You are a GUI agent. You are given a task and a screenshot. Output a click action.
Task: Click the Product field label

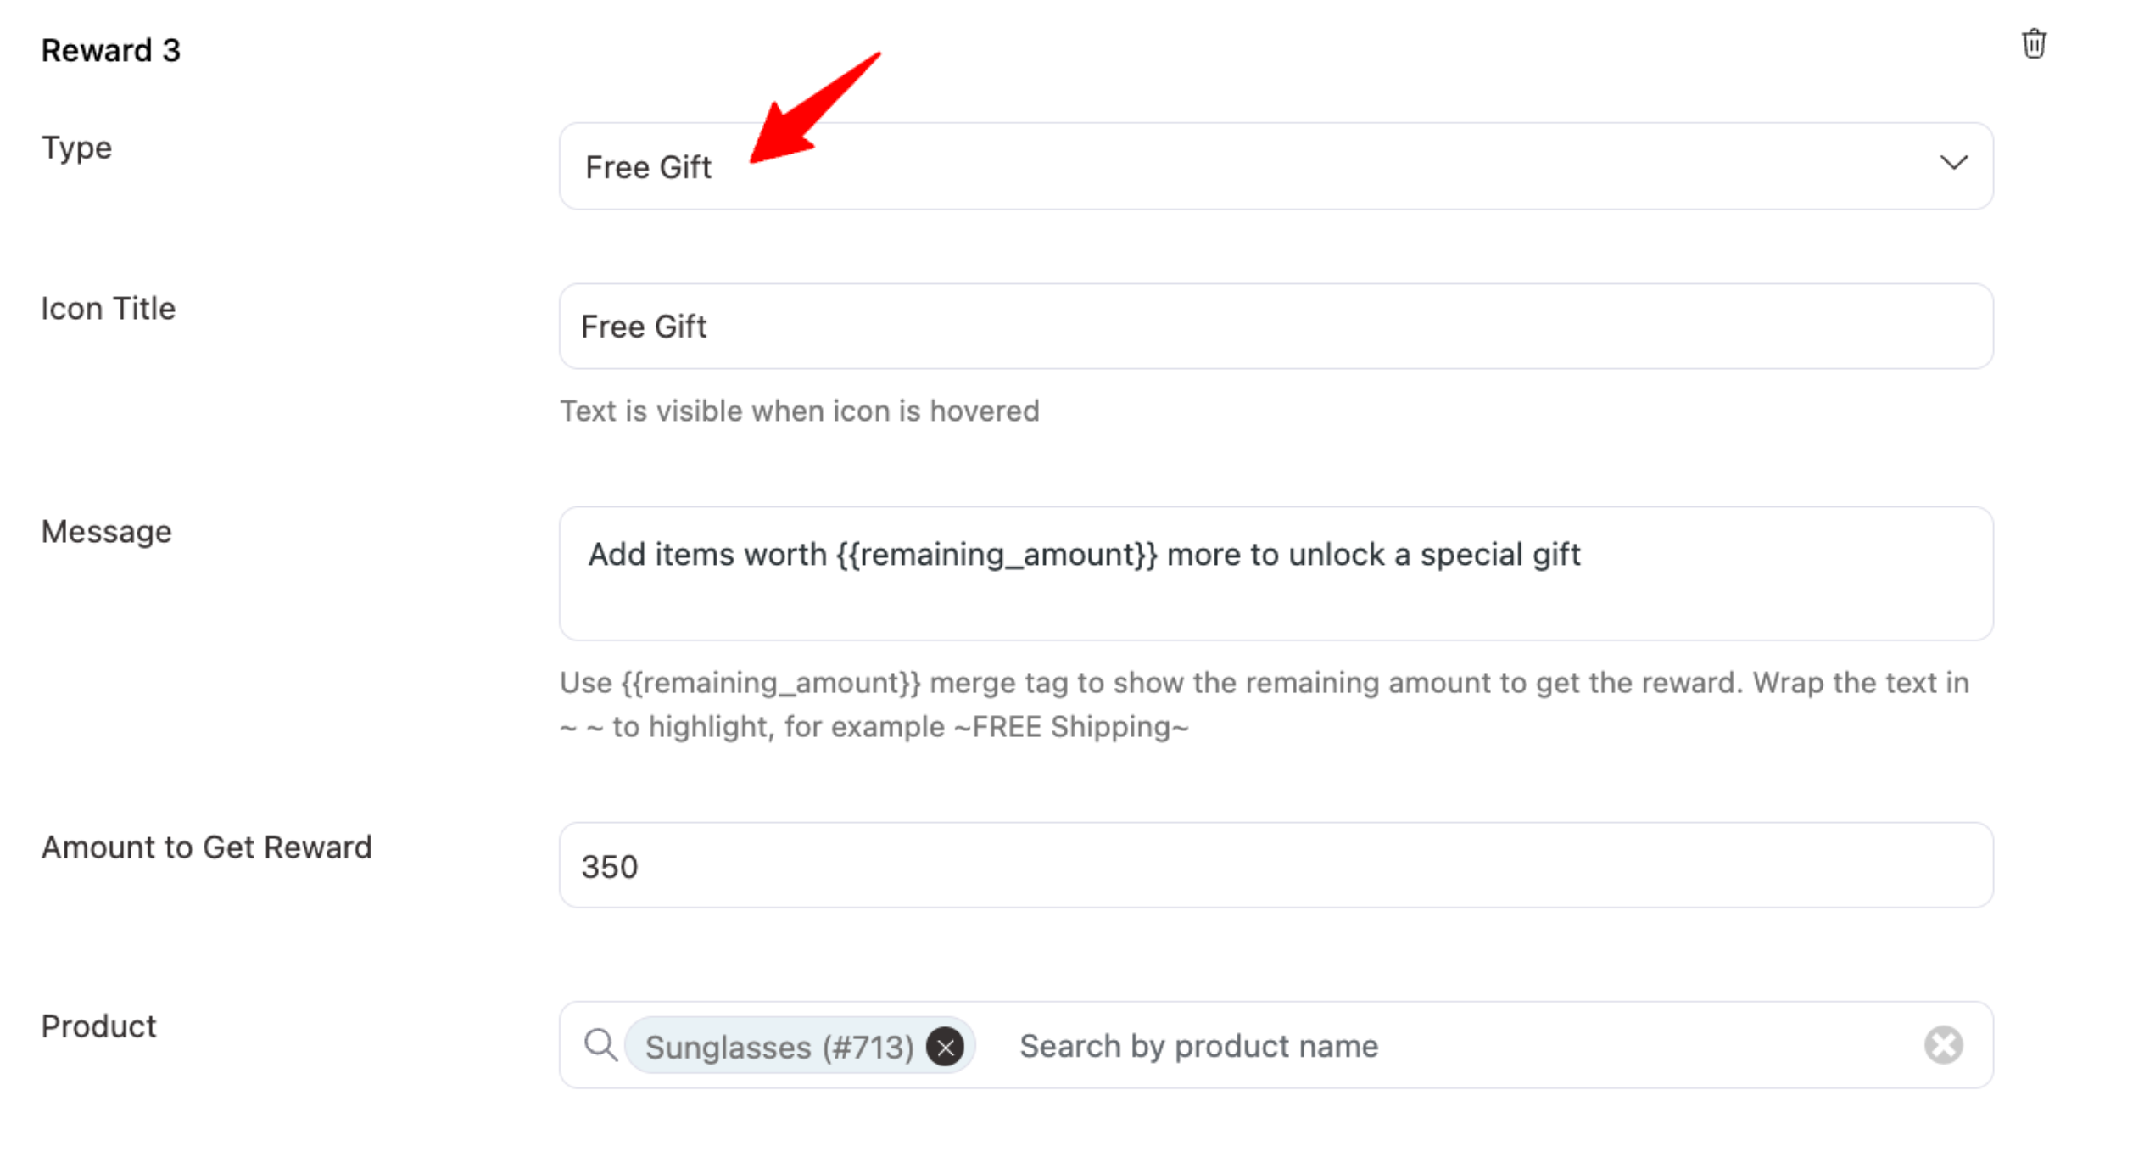point(98,1026)
